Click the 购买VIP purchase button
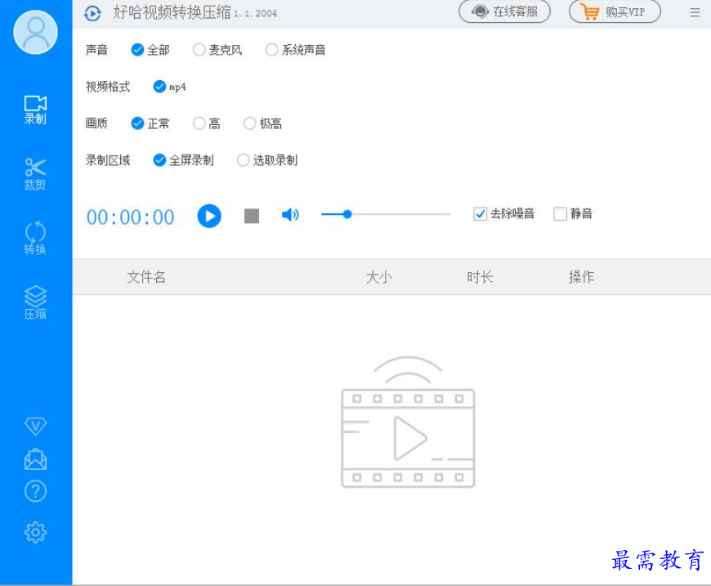The image size is (711, 586). [x=615, y=11]
